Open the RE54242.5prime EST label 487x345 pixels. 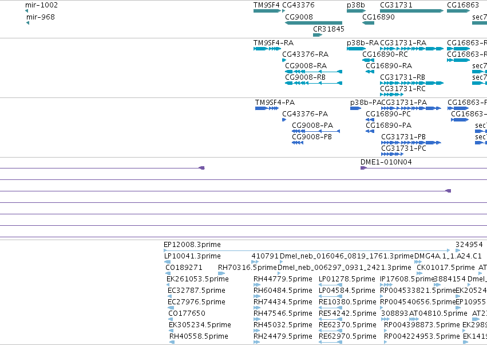click(347, 314)
